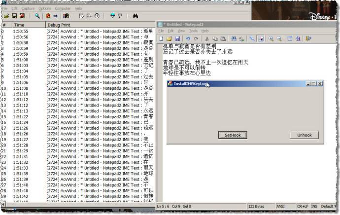
Task: Click the magnifier Capture icon in DebugView
Action: pos(37,16)
